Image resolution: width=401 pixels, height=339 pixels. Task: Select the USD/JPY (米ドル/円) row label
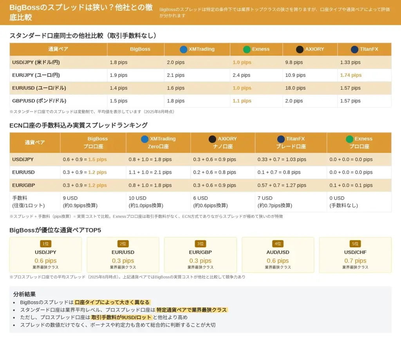coord(36,62)
